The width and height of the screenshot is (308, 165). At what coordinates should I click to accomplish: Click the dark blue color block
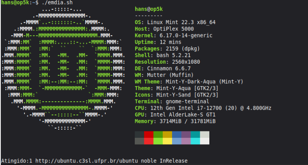(x=176, y=134)
